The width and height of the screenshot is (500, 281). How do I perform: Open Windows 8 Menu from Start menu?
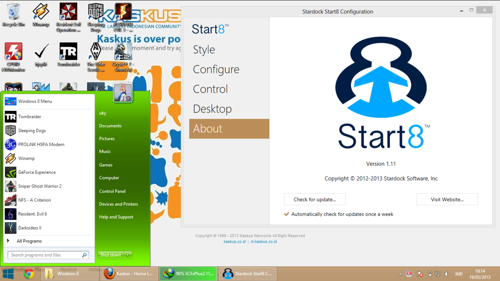pos(49,101)
